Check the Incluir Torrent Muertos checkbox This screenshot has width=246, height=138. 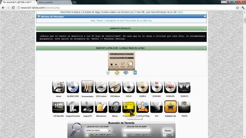coord(87,135)
